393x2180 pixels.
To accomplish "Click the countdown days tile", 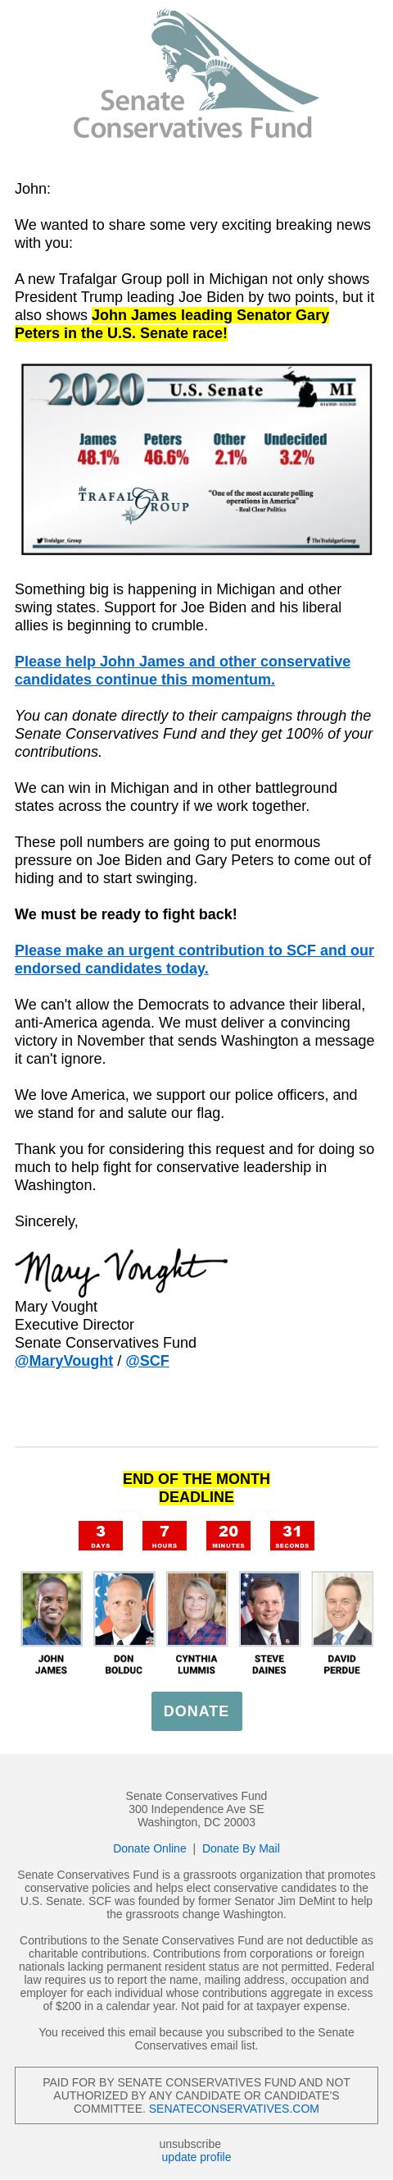I will click(101, 1535).
